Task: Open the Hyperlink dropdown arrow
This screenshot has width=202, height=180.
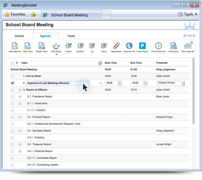Action: 134,52
